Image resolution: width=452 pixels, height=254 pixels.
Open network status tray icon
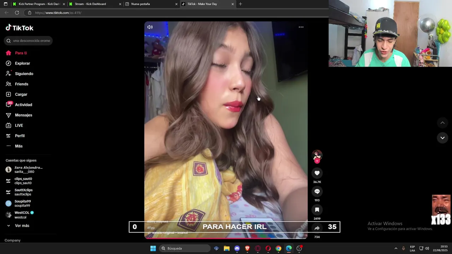pyautogui.click(x=421, y=248)
